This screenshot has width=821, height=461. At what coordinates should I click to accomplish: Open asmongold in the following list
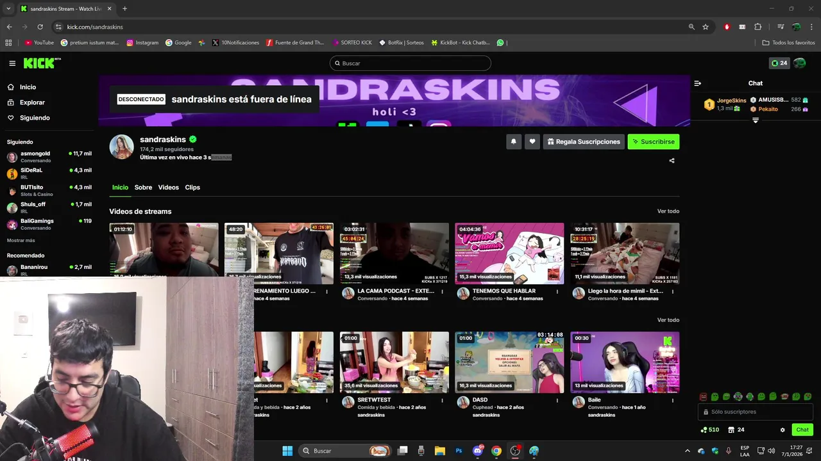[x=49, y=157]
